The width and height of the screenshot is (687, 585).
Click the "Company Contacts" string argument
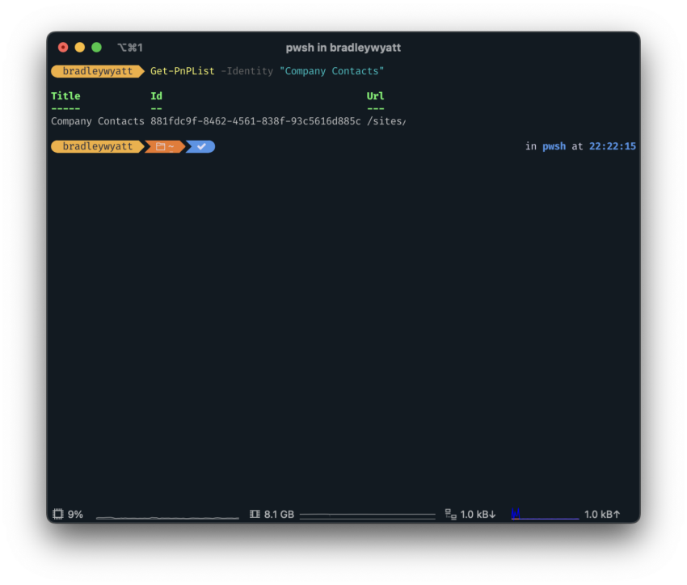pos(331,71)
